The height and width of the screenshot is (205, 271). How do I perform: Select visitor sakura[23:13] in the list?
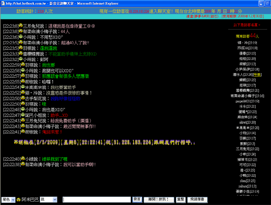(x=247, y=186)
